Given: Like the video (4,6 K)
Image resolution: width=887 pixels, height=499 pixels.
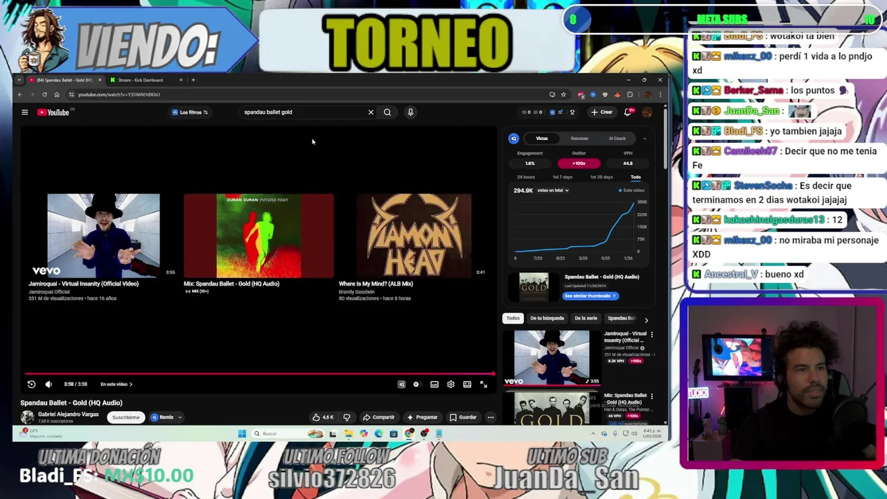Looking at the screenshot, I should (323, 417).
